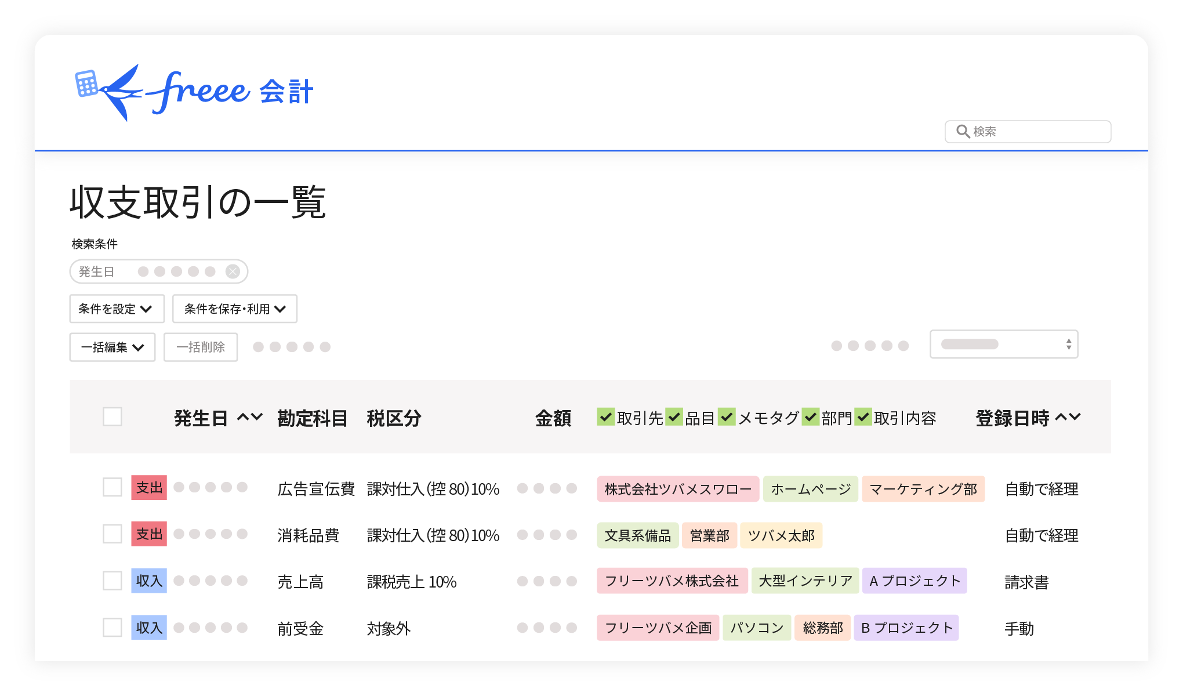This screenshot has width=1183, height=696.
Task: Click the 消耗品費 account cell
Action: point(308,535)
